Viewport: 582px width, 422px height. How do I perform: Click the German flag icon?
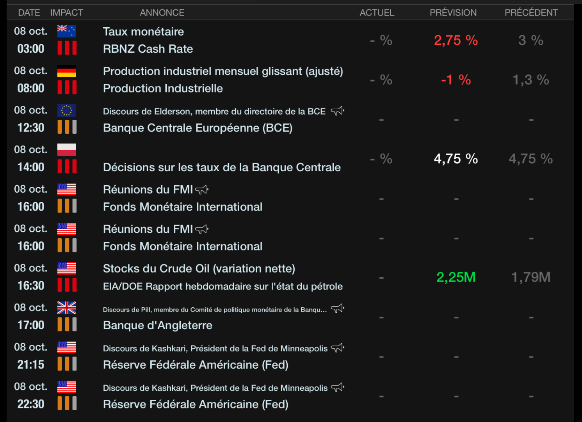[x=66, y=71]
